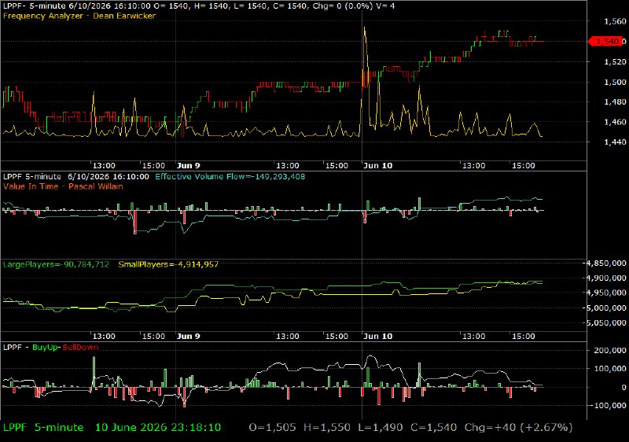Select the 'Frequency Analyzer - Dean Earwicker' label
This screenshot has width=629, height=442.
pos(79,16)
